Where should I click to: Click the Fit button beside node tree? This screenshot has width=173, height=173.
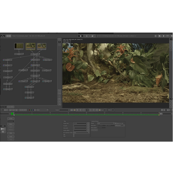[59, 102]
